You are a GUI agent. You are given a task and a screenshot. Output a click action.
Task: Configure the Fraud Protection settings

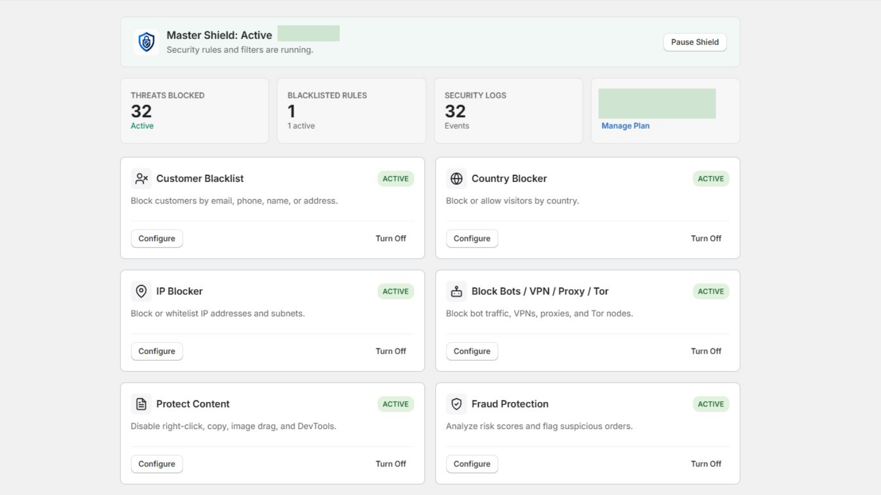(x=472, y=464)
